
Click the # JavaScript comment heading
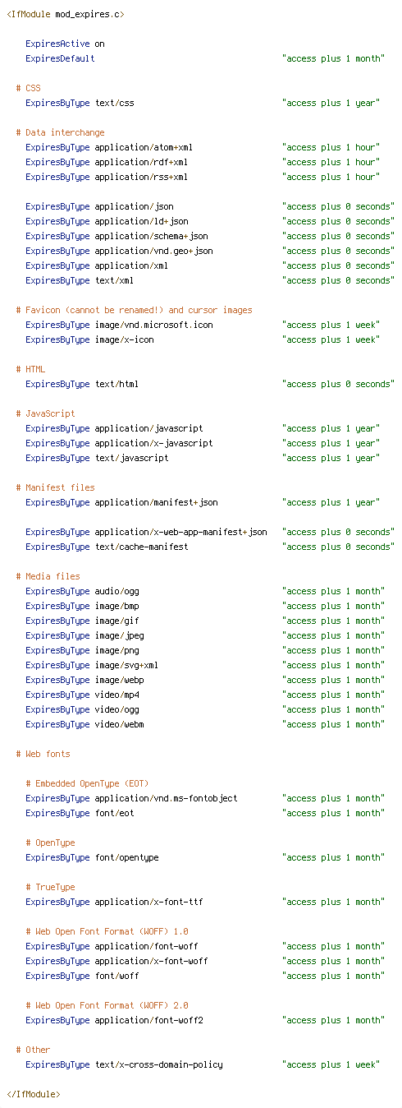(45, 413)
